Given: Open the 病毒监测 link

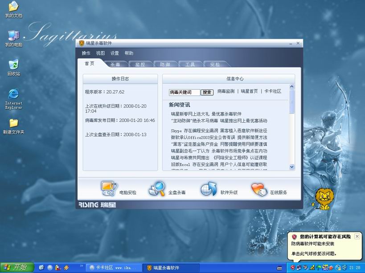Looking at the screenshot, I should tap(226, 91).
